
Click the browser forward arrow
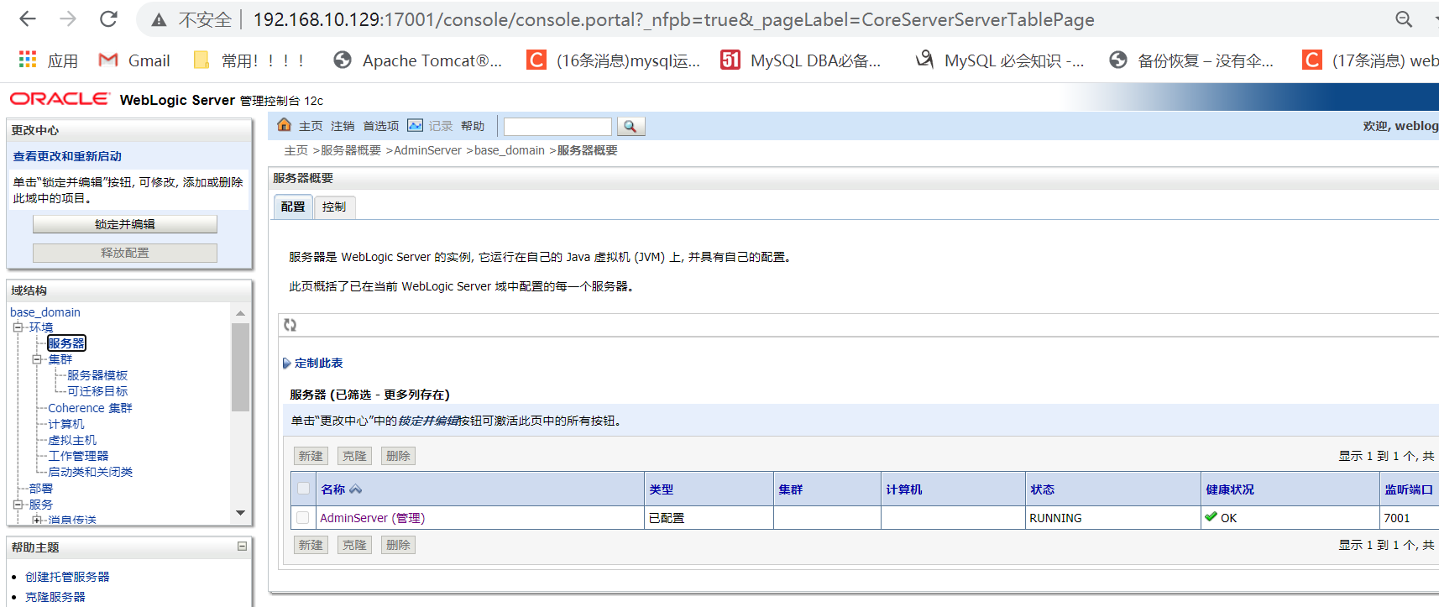coord(68,18)
